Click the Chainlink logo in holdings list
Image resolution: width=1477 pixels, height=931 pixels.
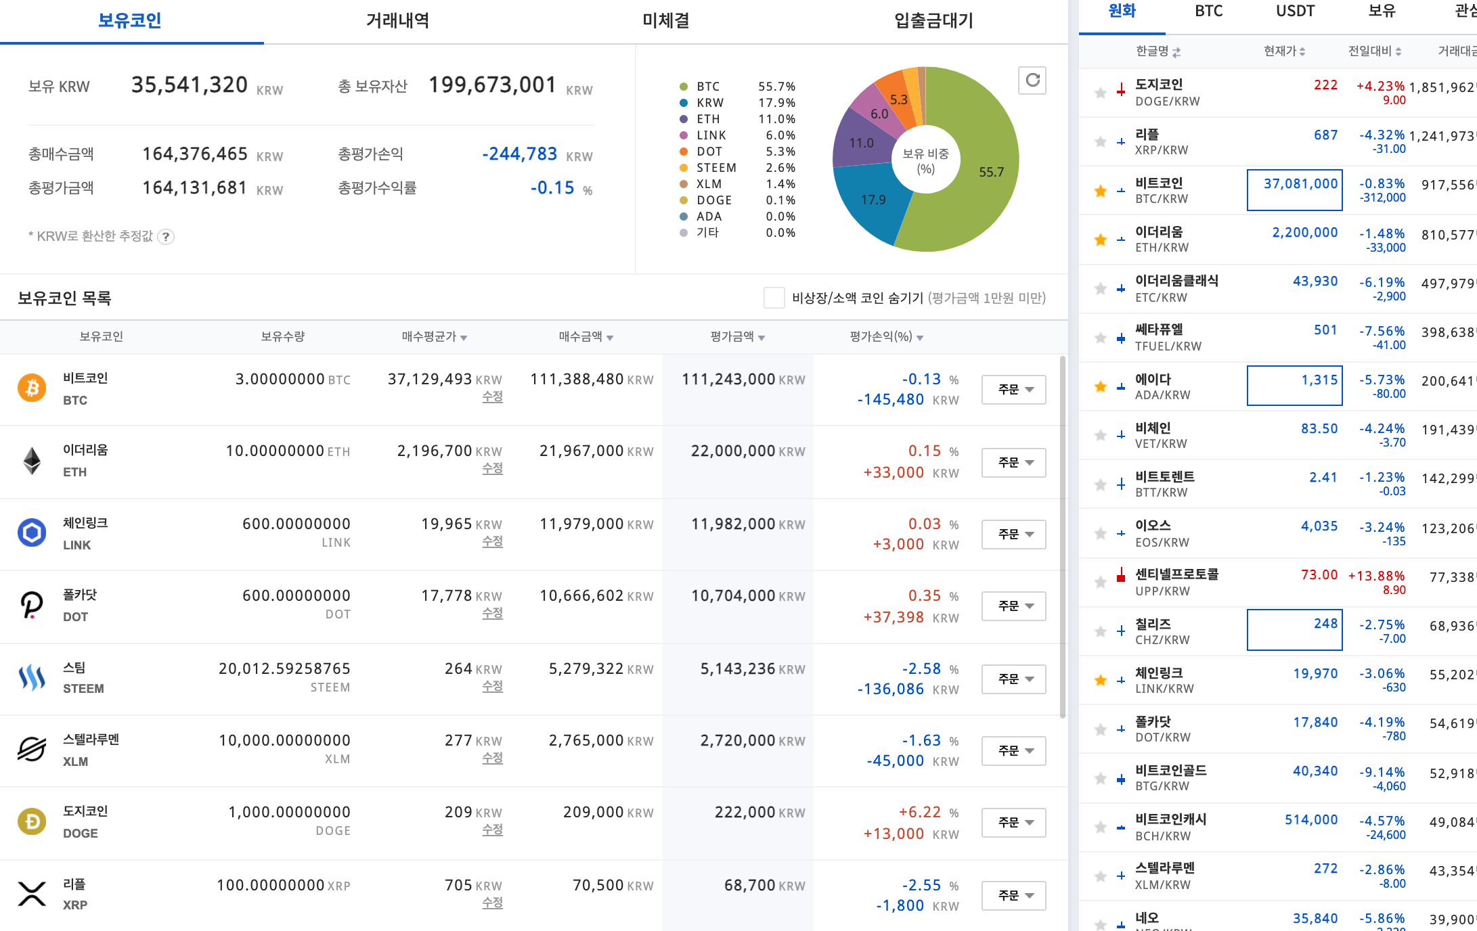coord(32,533)
